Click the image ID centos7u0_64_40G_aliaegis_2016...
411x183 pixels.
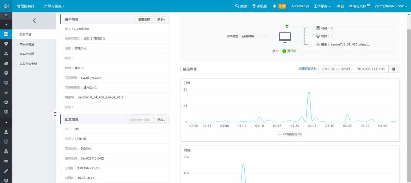(x=102, y=97)
